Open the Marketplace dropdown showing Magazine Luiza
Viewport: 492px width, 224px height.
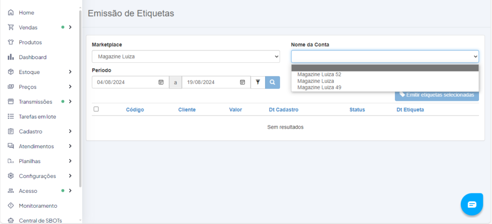click(186, 57)
